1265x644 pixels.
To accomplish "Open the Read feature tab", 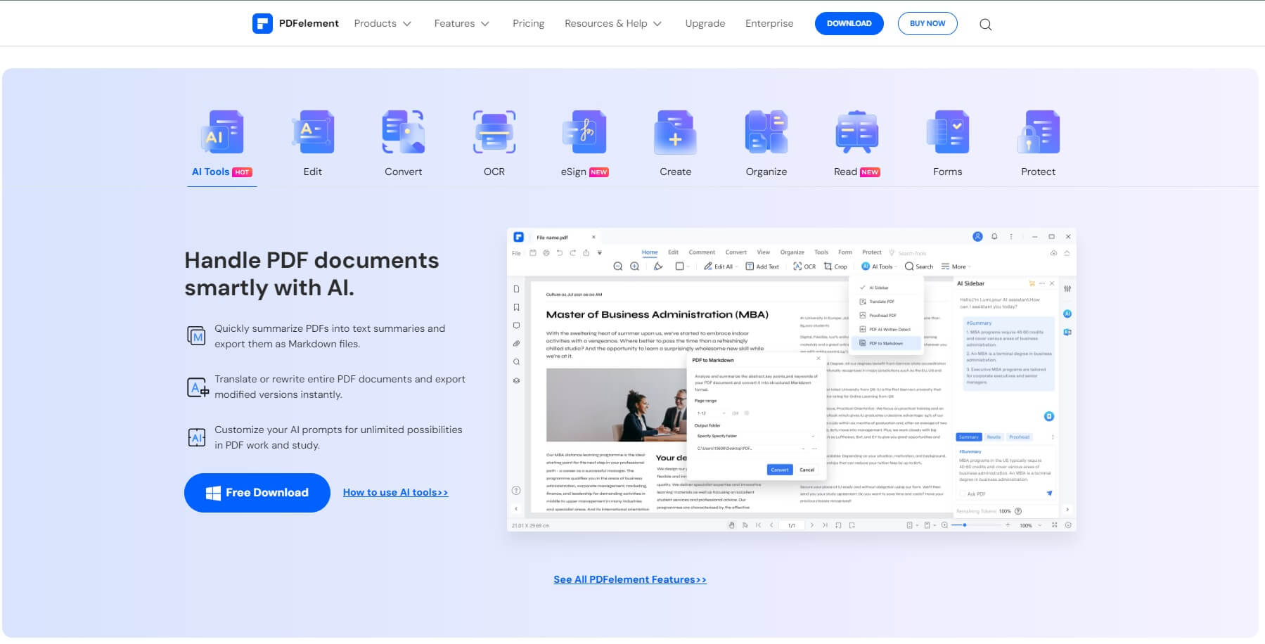I will tap(856, 144).
